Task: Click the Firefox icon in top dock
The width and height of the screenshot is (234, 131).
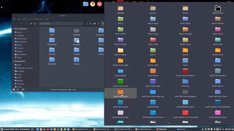Action: tap(93, 4)
